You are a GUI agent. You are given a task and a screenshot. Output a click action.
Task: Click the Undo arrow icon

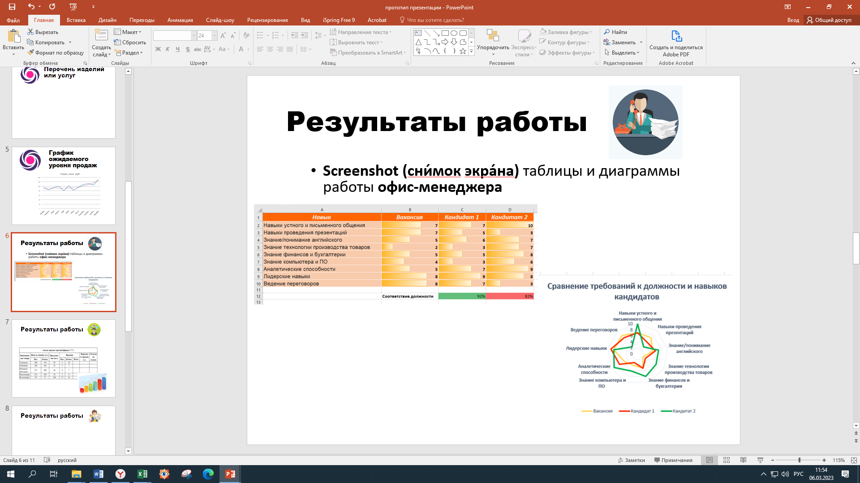[x=31, y=7]
